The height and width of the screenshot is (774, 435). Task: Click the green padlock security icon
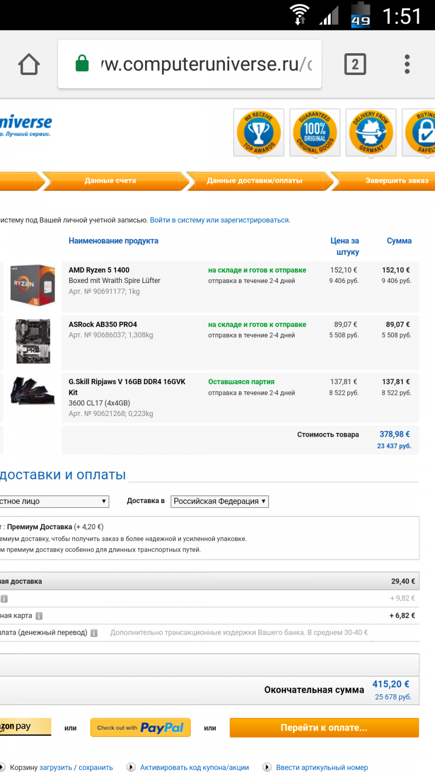point(82,63)
